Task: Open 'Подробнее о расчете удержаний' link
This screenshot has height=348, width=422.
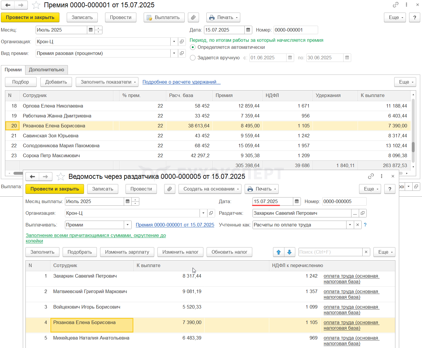Action: pos(181,82)
